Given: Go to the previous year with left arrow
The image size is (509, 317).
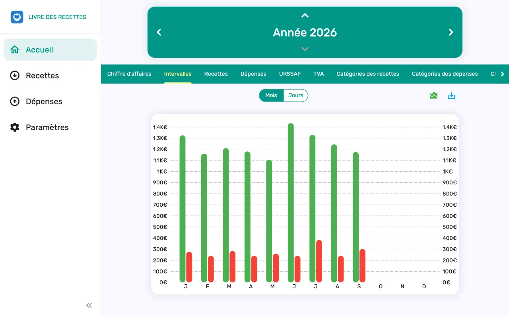Looking at the screenshot, I should coord(159,32).
